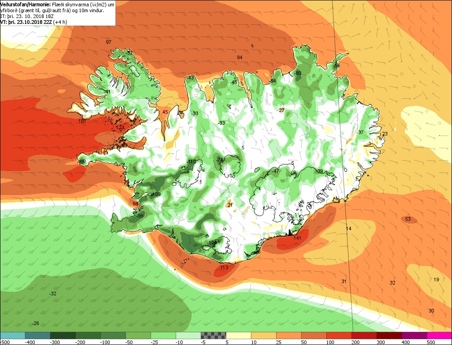Click the map value -45
The width and height of the screenshot is (452, 345).
click(x=233, y=82)
